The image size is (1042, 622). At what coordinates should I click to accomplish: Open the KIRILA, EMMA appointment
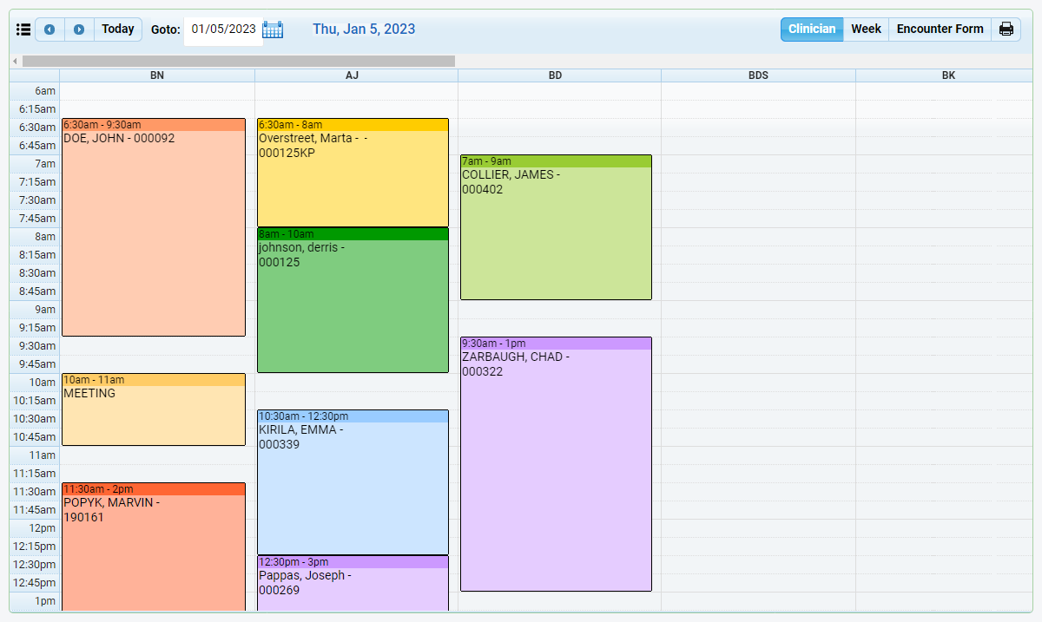352,481
